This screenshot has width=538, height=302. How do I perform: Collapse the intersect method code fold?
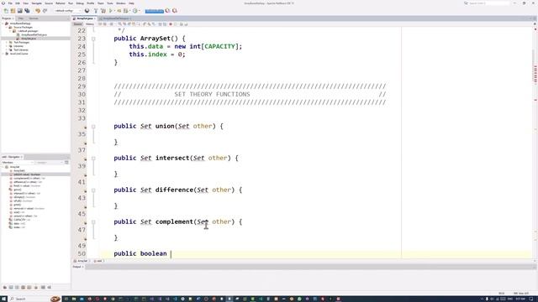point(93,159)
